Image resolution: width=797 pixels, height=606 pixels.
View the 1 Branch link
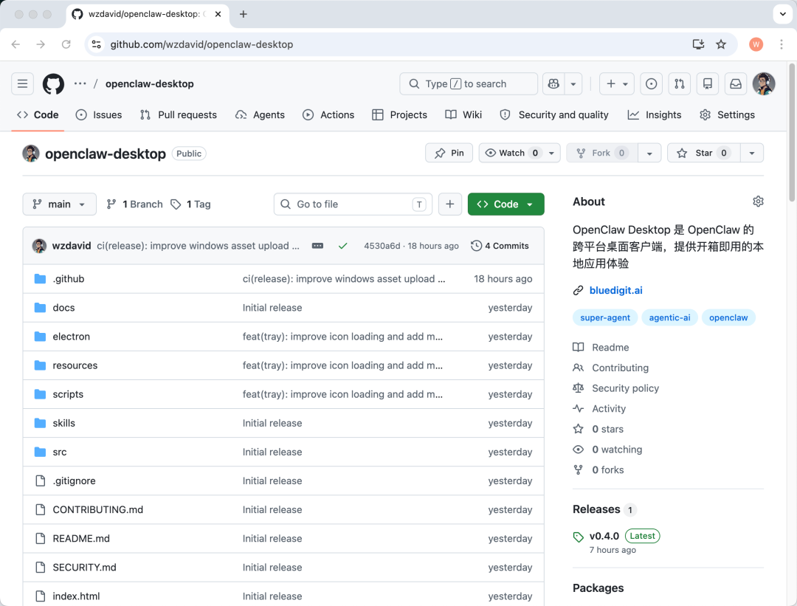coord(135,204)
